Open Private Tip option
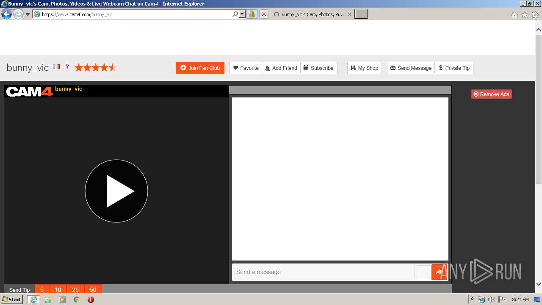 (x=454, y=68)
